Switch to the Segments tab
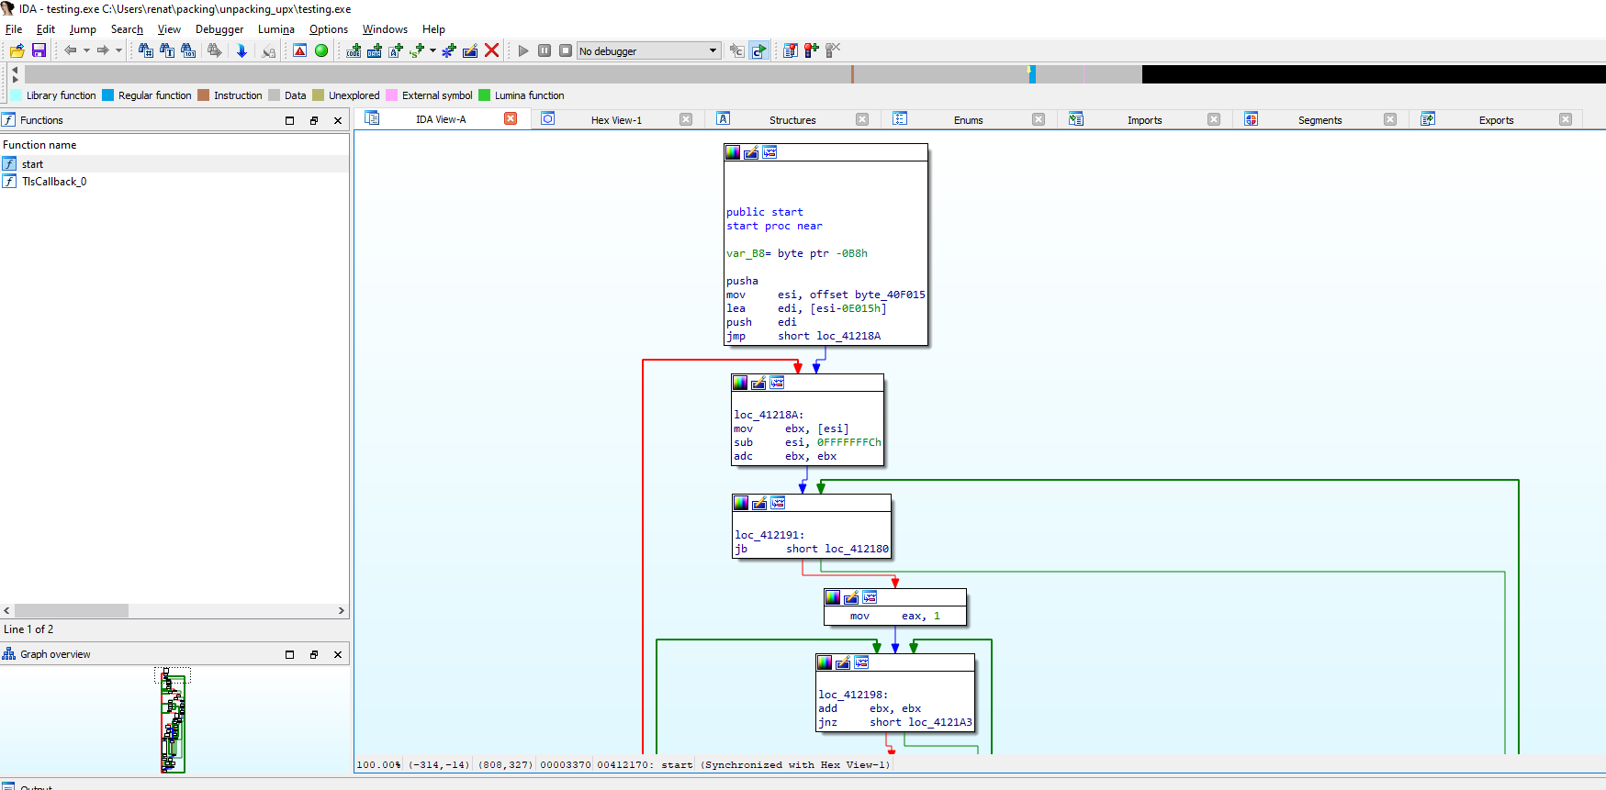 [1320, 120]
